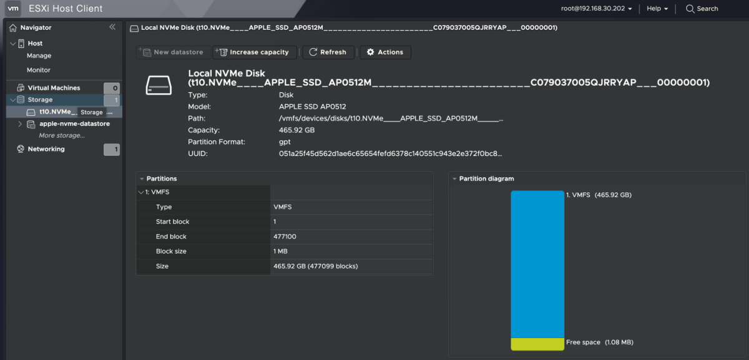Collapse the Partitions panel triangle

(142, 179)
